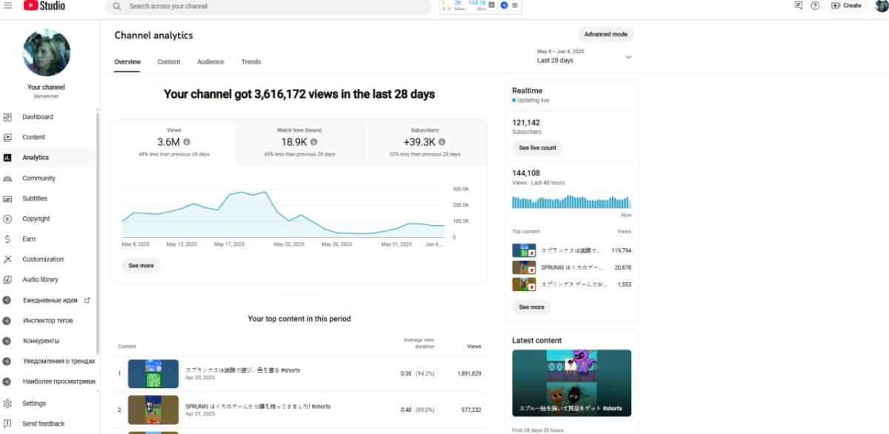
Task: Open thumbnail of top video ranked 1
Action: tap(153, 374)
